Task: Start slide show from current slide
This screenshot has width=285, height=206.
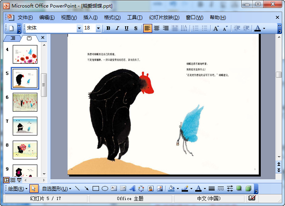Action: point(19,180)
